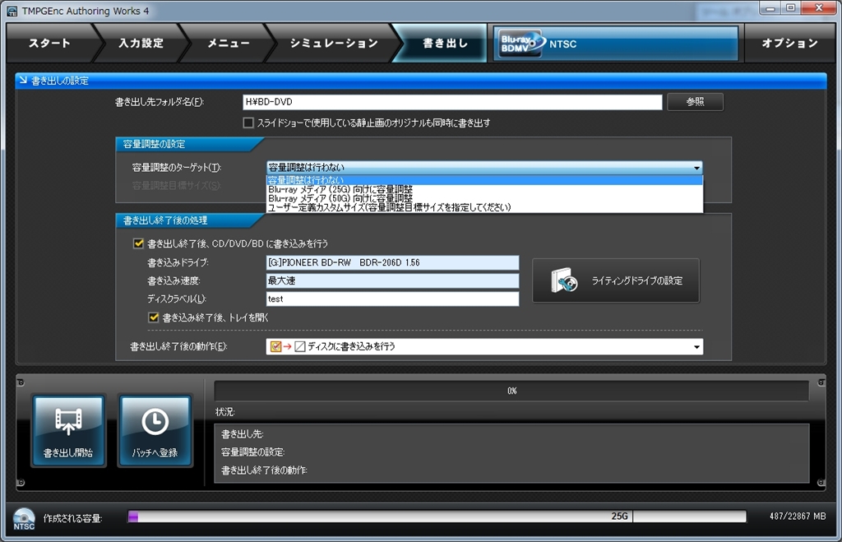Viewport: 842px width, 542px height.
Task: Open the オプション tab
Action: pos(789,43)
